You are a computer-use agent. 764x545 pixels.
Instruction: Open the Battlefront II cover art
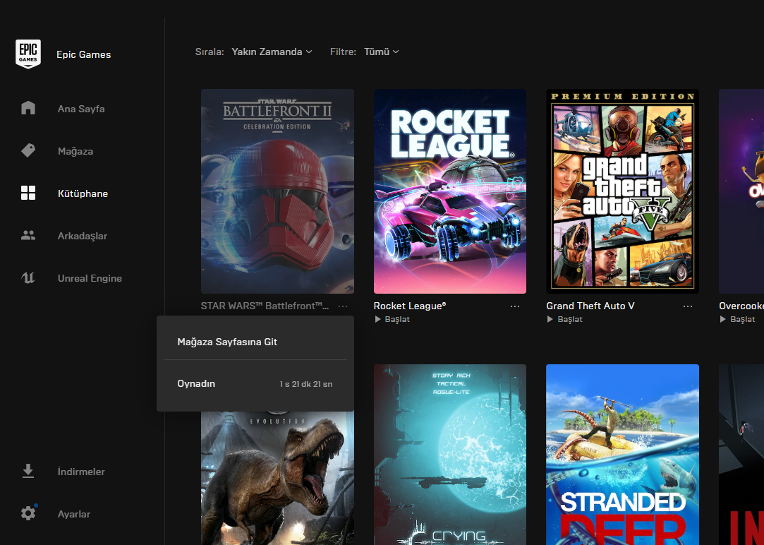point(277,191)
